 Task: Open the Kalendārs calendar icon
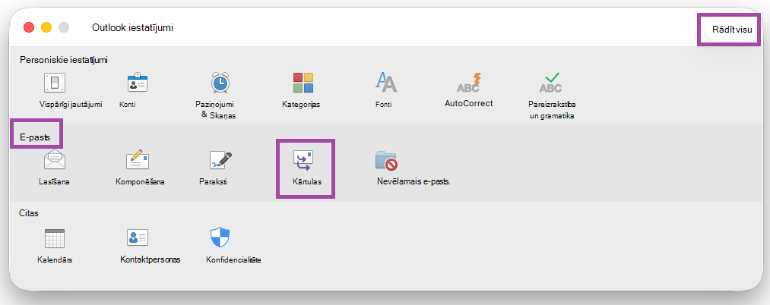coord(55,237)
